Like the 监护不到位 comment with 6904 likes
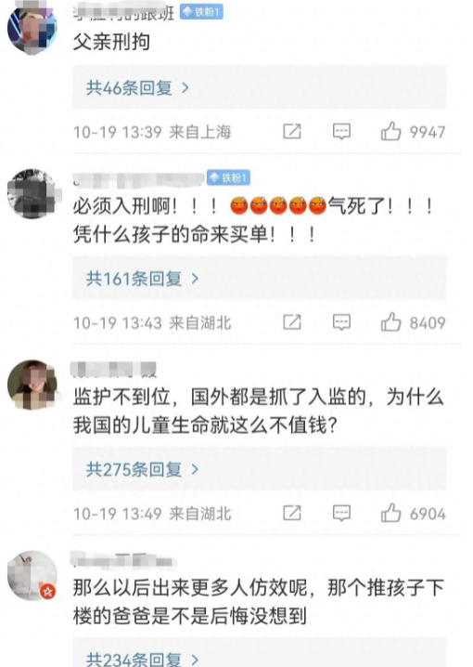Image resolution: width=473 pixels, height=667 pixels. 391,513
